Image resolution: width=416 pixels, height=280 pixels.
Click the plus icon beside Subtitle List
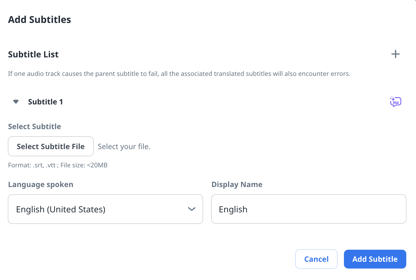coord(395,54)
